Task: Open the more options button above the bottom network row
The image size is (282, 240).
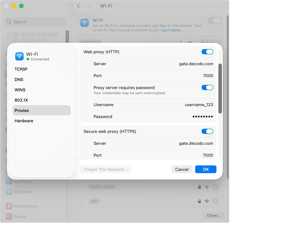Action: click(215, 187)
